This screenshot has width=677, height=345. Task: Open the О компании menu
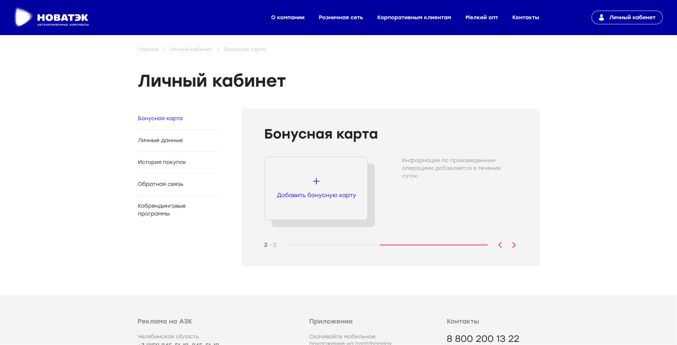pyautogui.click(x=288, y=17)
